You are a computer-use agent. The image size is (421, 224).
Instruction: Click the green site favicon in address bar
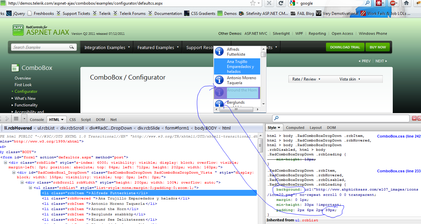(3, 3)
